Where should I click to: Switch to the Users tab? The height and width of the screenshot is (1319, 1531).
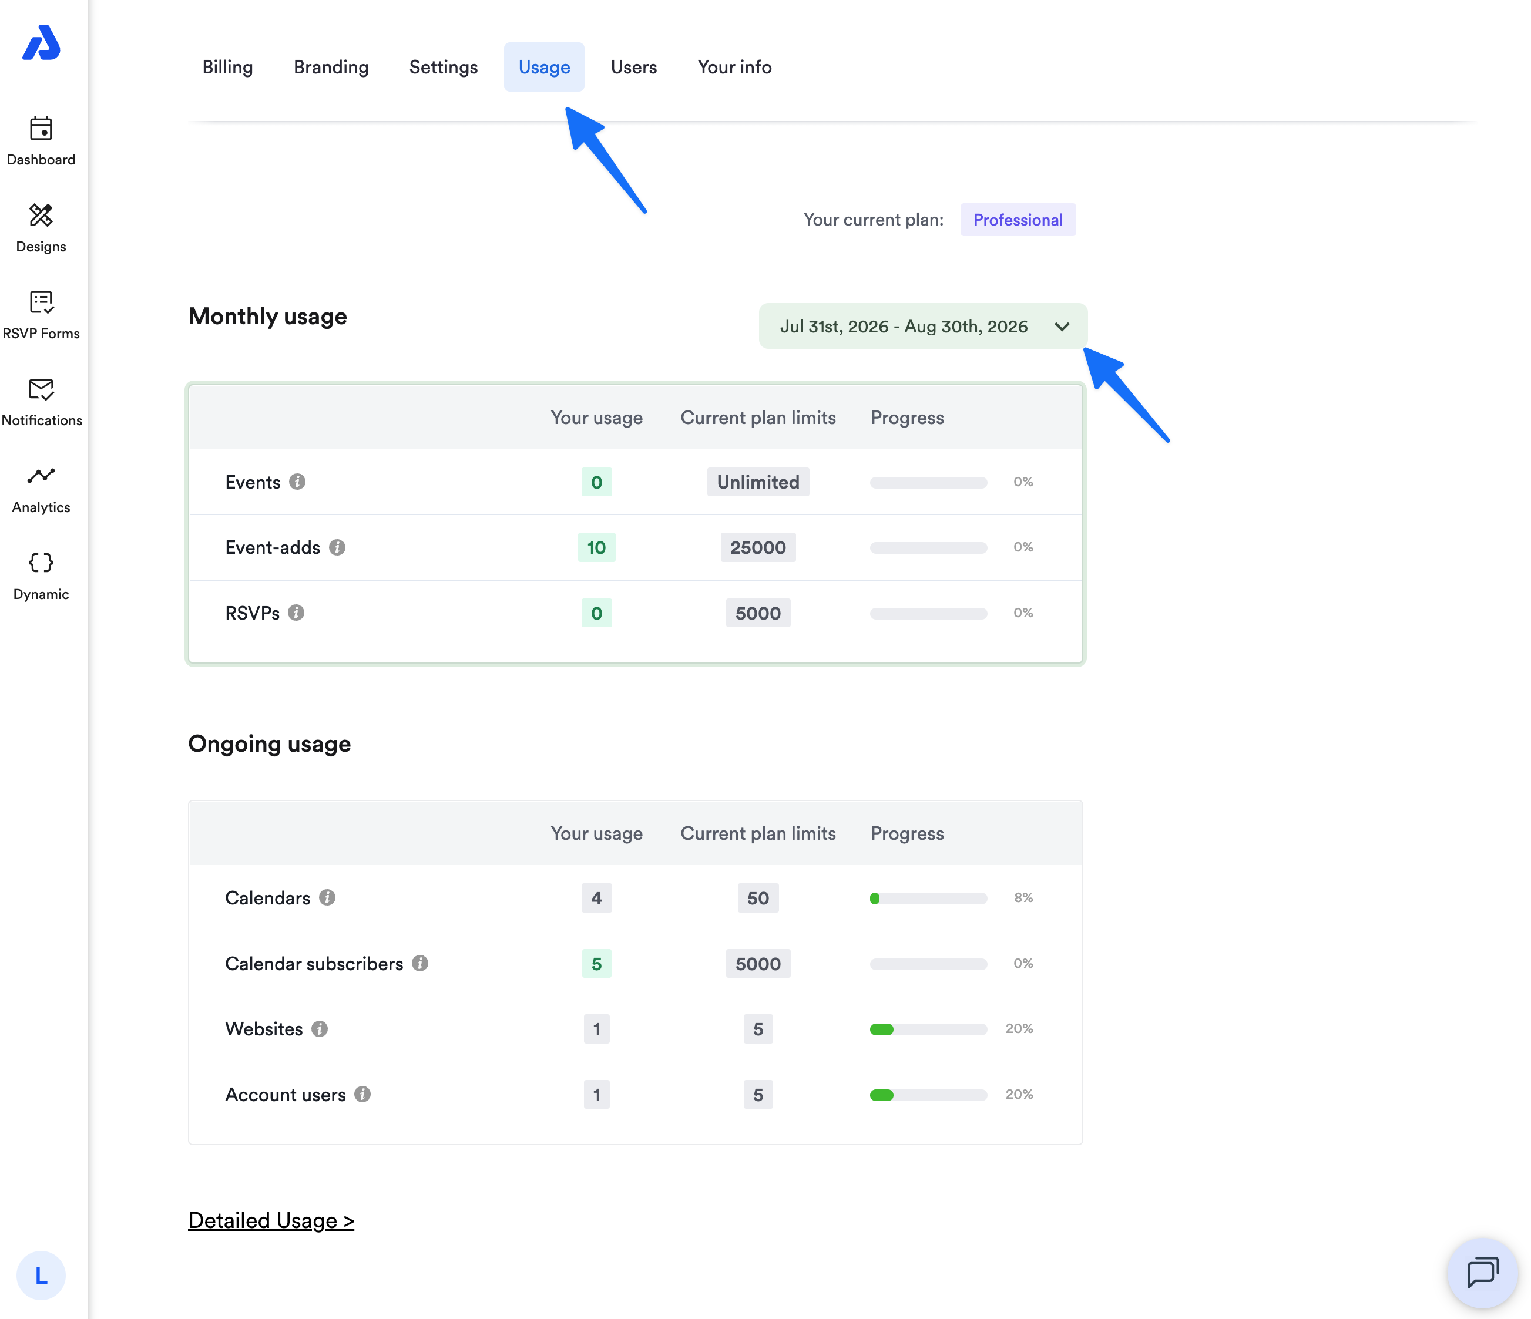point(633,67)
